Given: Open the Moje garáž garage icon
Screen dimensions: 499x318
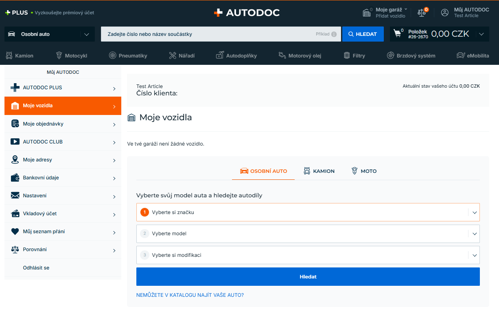Looking at the screenshot, I should coord(367,13).
